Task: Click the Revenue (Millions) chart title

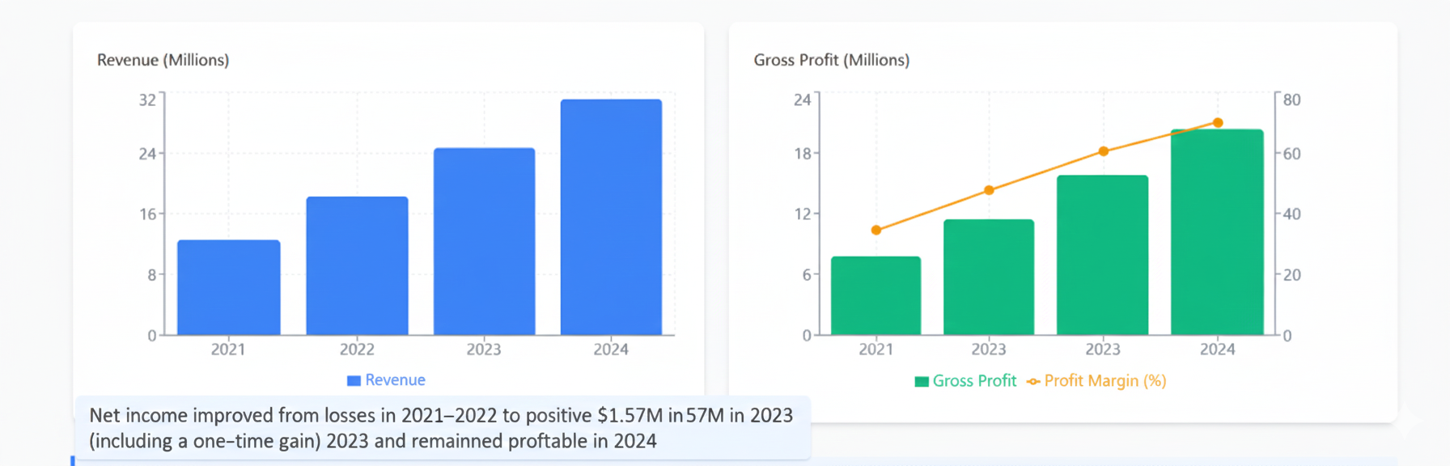Action: point(163,60)
